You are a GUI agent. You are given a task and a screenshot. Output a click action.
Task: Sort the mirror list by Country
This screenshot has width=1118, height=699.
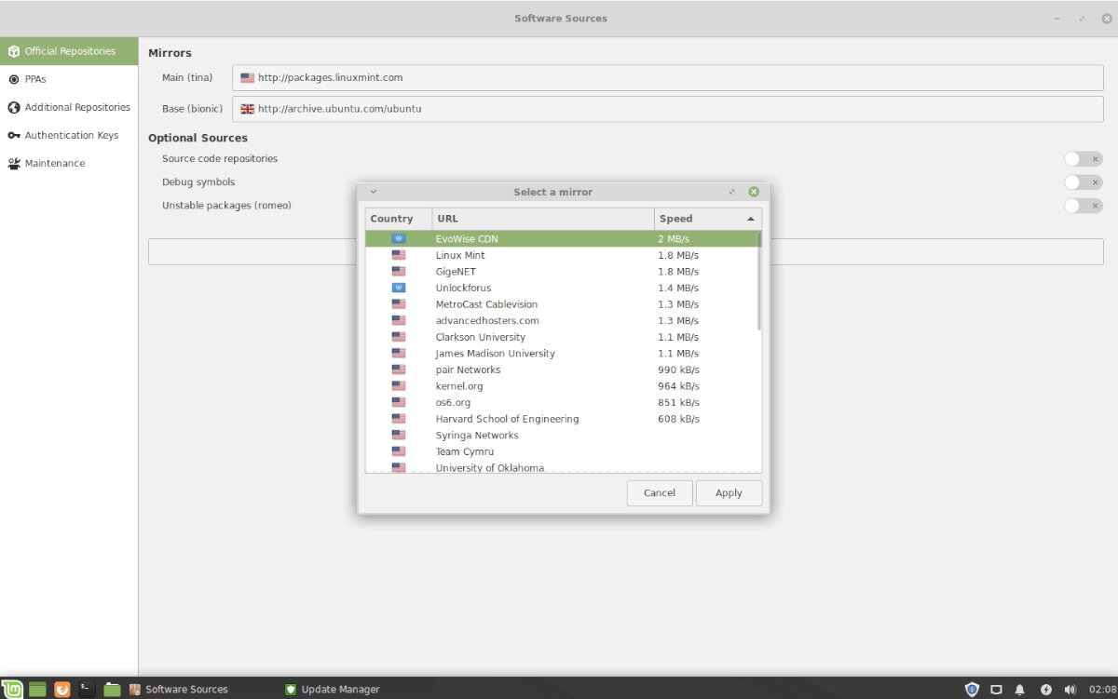(392, 218)
